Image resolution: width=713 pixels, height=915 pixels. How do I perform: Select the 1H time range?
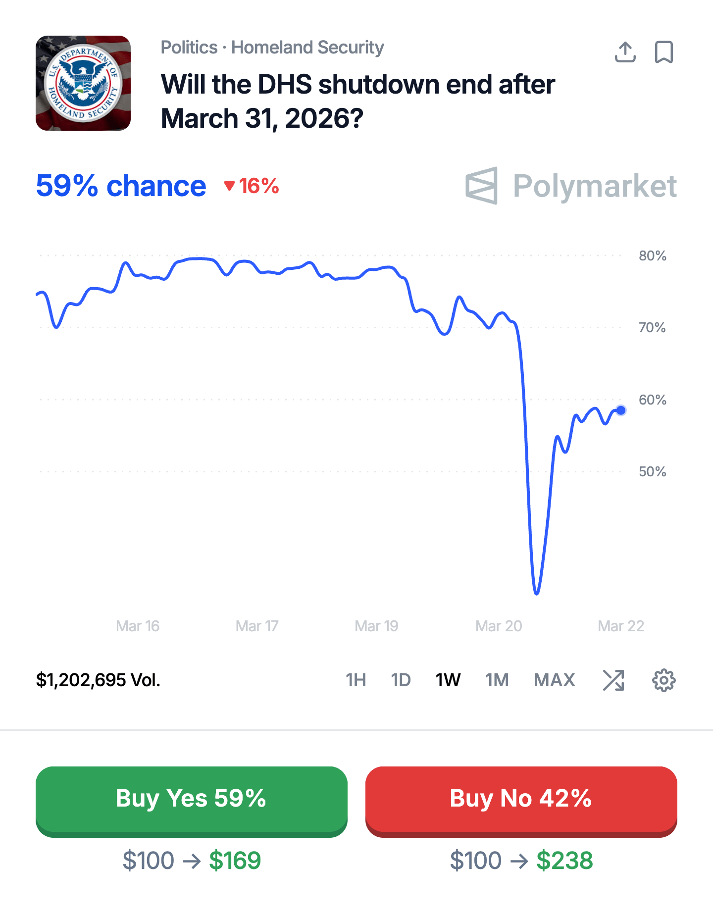click(x=356, y=680)
